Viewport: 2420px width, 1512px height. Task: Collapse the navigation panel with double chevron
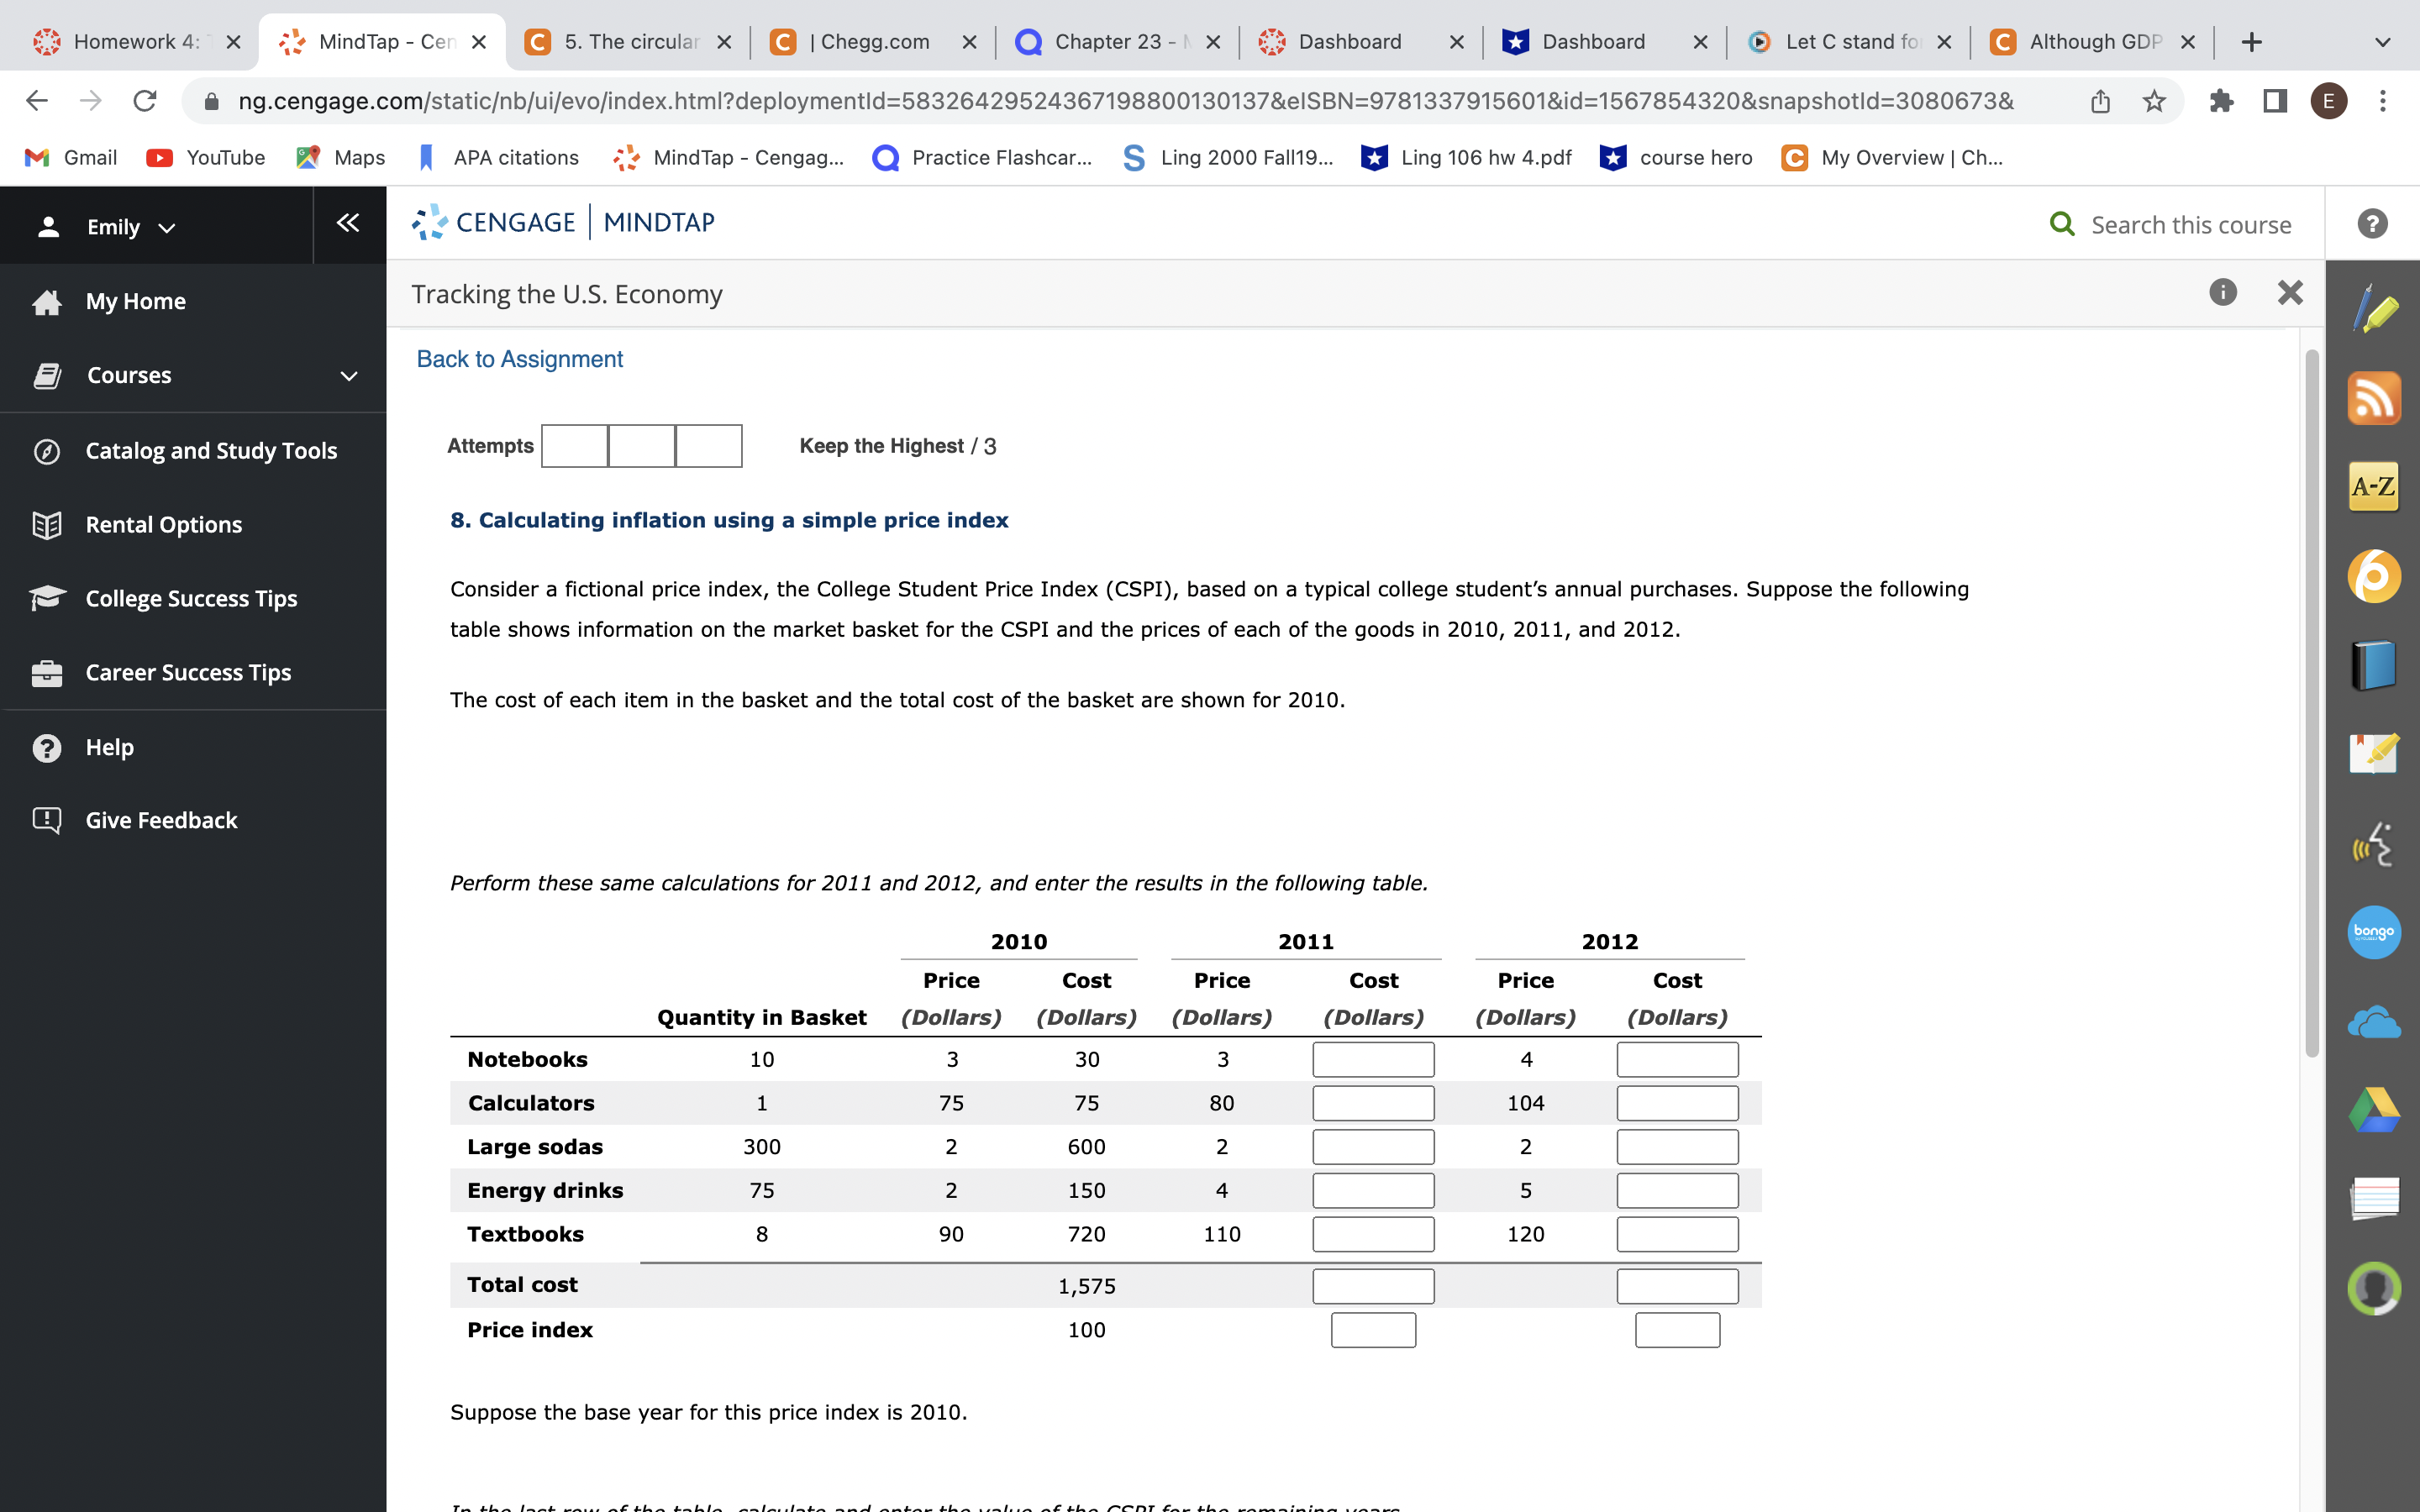coord(347,224)
